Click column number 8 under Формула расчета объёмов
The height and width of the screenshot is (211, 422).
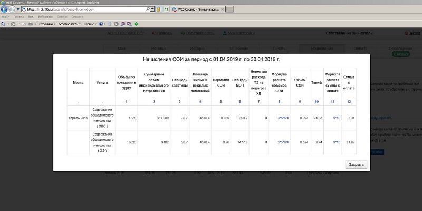pyautogui.click(x=279, y=102)
